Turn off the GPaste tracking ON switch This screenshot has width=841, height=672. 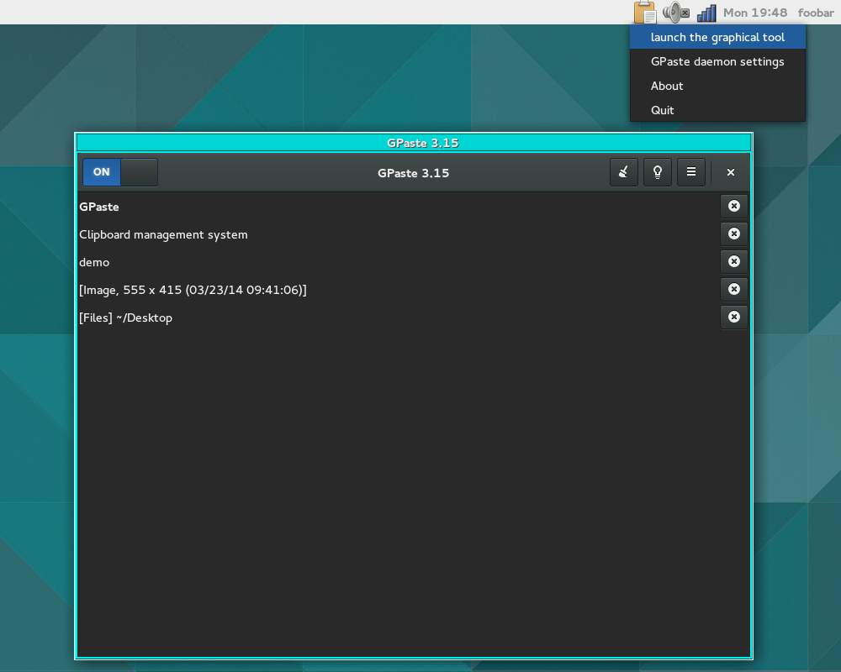pos(120,172)
